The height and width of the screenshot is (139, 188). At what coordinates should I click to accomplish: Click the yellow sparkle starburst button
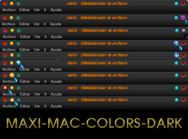pyautogui.click(x=12, y=100)
